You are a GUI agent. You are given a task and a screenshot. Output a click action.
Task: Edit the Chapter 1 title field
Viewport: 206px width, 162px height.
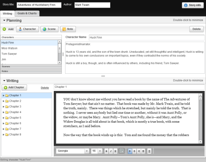click(129, 87)
